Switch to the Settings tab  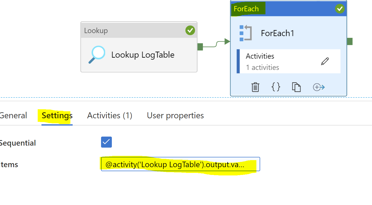pos(57,116)
